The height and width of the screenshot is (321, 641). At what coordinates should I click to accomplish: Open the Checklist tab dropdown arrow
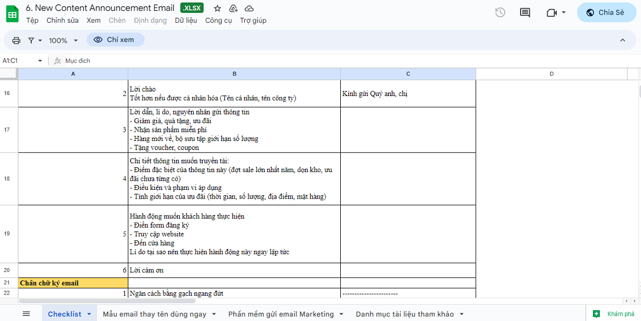click(89, 314)
